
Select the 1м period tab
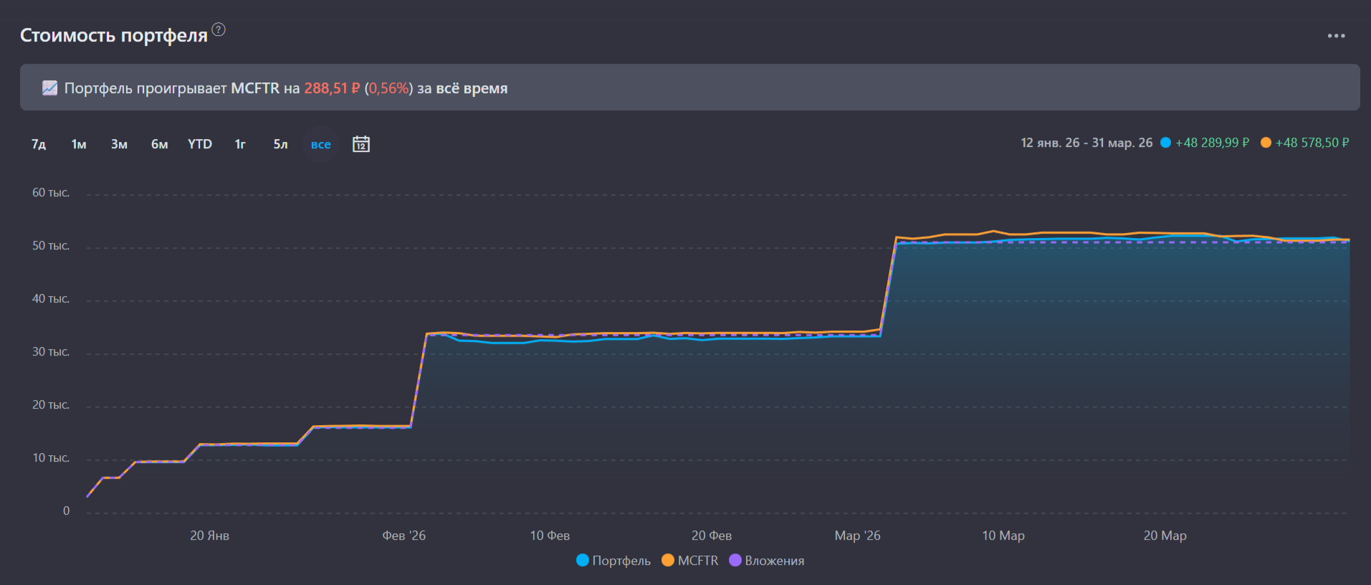tap(79, 144)
